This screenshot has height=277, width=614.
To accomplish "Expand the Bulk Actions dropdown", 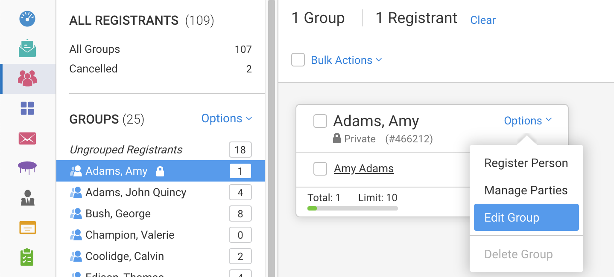I will pyautogui.click(x=346, y=61).
